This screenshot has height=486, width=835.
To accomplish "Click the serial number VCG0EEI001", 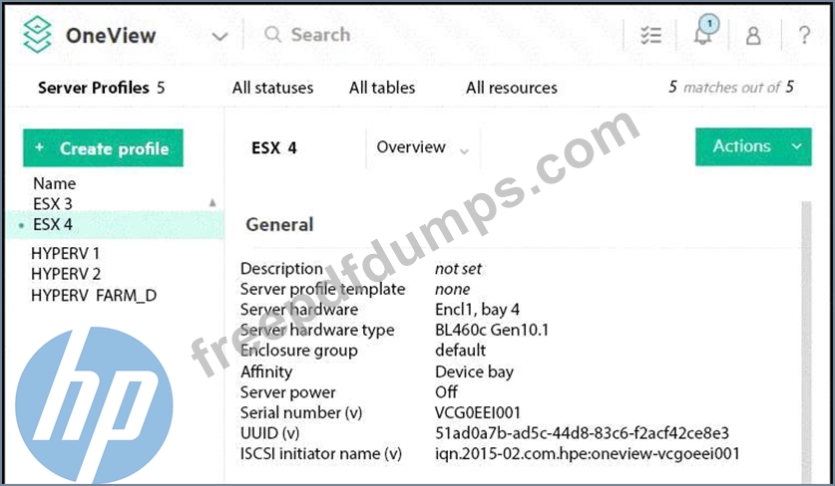I will tap(477, 412).
